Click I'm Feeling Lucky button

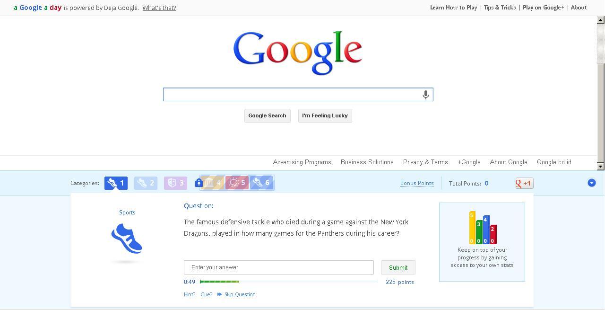325,115
